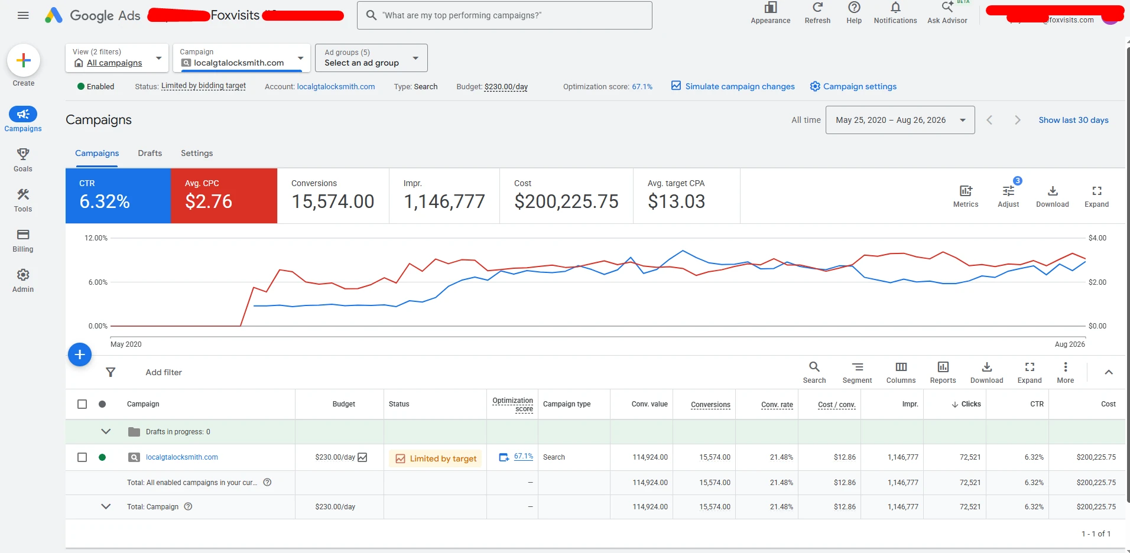Screen dimensions: 1130x553
Task: Open the View All campaigns dropdown
Action: (117, 58)
